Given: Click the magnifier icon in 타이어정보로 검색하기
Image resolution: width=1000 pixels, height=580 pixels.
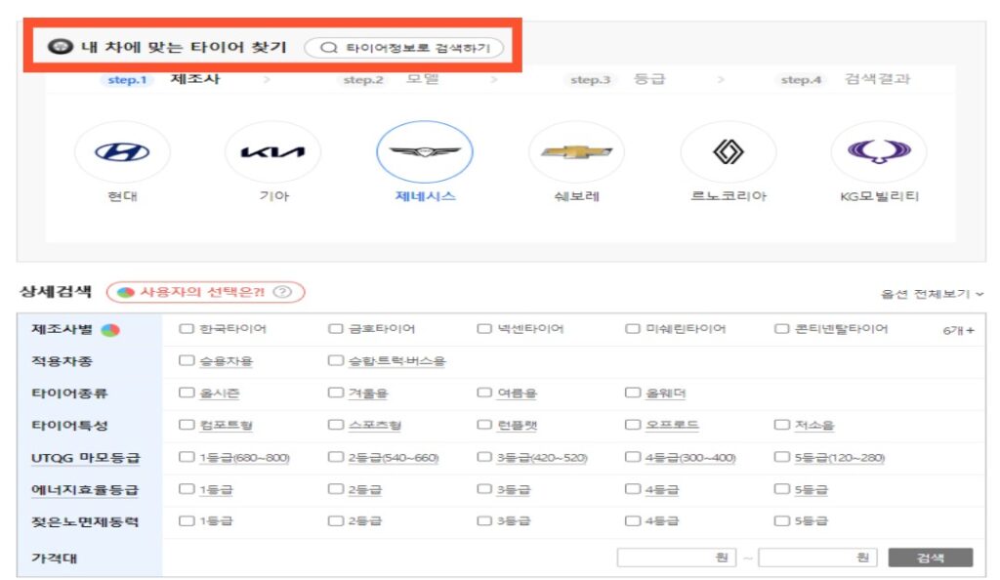Looking at the screenshot, I should point(328,48).
